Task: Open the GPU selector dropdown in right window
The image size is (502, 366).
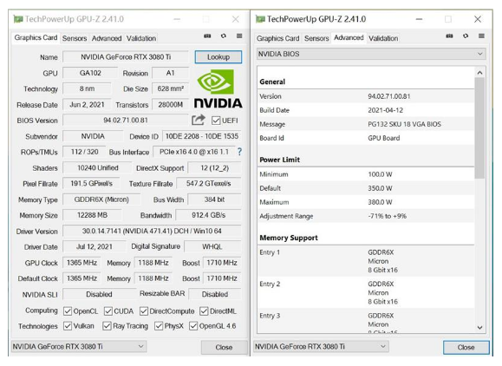Action: point(321,346)
